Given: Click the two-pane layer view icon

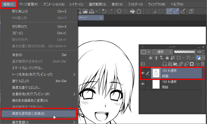Looking at the screenshot, I should [143, 64].
